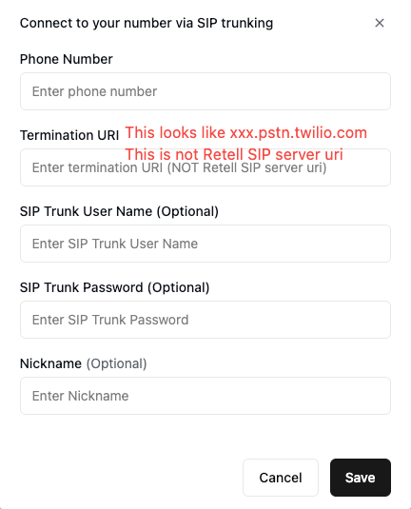Cancel the SIP trunk connection form
Screen dimensions: 411x509
pos(281,478)
